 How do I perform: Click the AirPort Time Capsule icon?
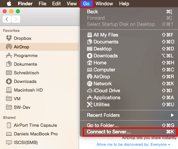pyautogui.click(x=9, y=125)
